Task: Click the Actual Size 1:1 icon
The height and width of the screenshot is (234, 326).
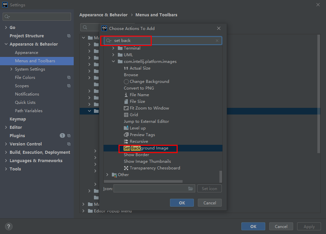Action: (x=126, y=68)
